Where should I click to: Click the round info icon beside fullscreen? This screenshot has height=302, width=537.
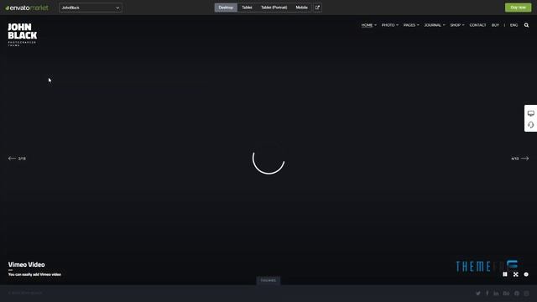(526, 274)
